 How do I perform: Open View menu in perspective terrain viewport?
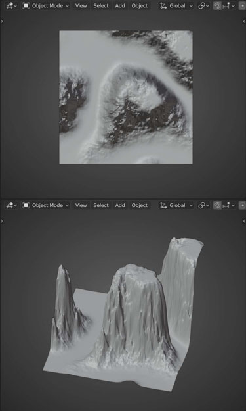pos(81,205)
